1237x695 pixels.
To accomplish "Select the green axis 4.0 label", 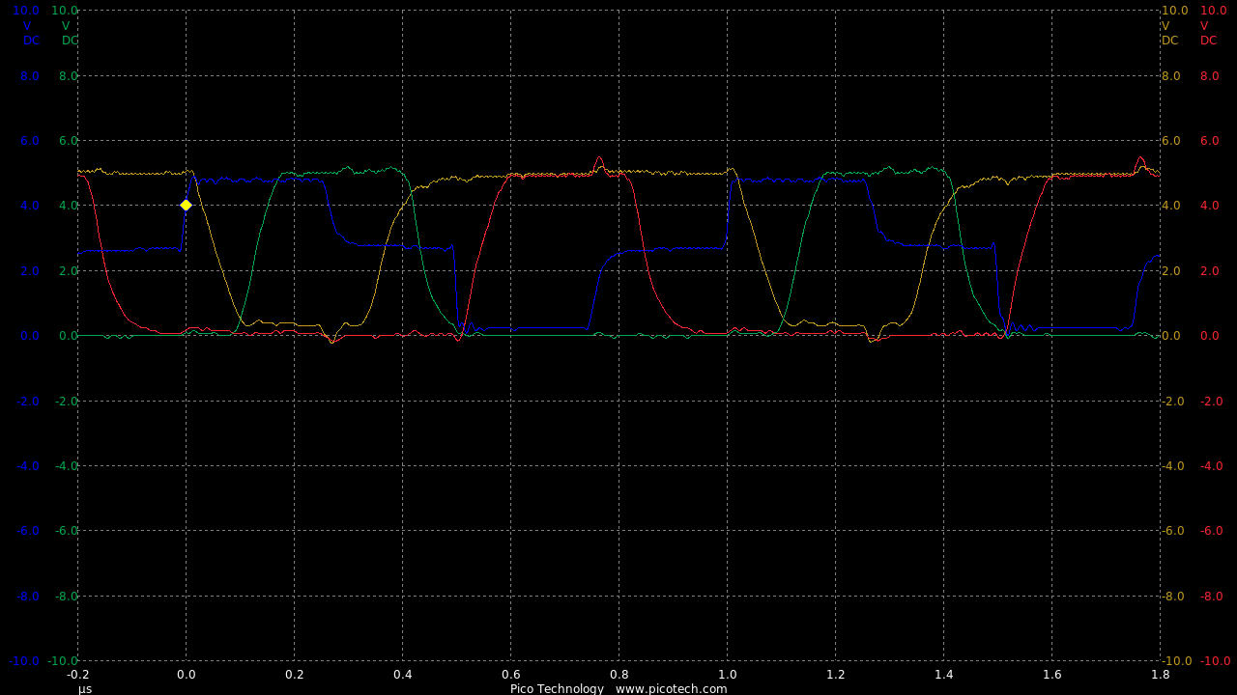I will click(x=68, y=206).
